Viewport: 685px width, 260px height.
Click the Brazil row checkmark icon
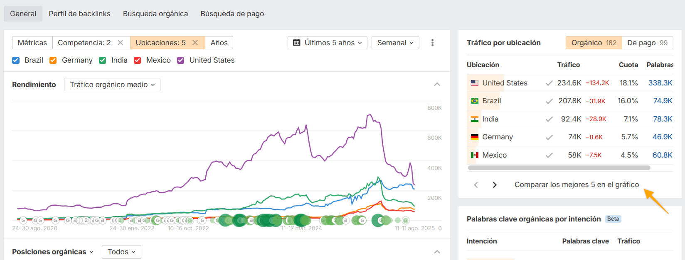pos(549,101)
